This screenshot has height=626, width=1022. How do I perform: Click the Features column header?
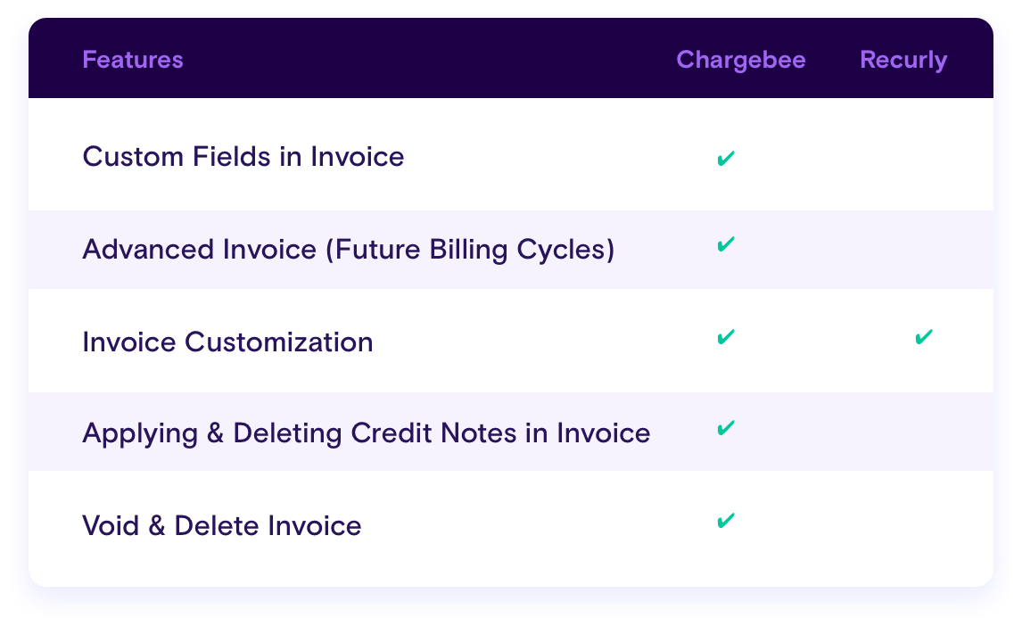pyautogui.click(x=133, y=60)
